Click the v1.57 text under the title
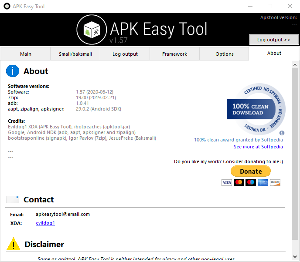This screenshot has height=262, width=300. coord(118,40)
